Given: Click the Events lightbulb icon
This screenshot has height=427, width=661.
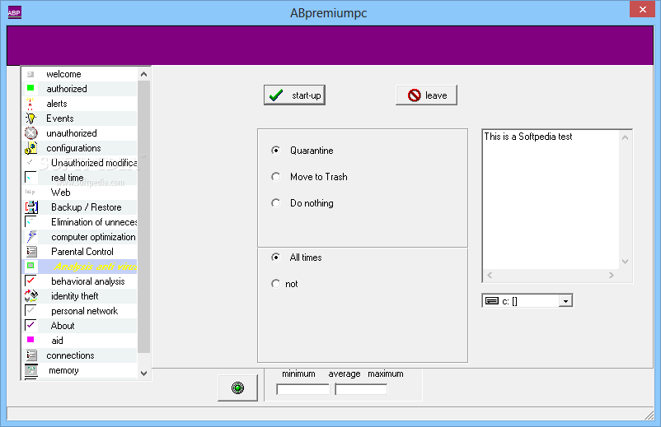Looking at the screenshot, I should coord(30,118).
